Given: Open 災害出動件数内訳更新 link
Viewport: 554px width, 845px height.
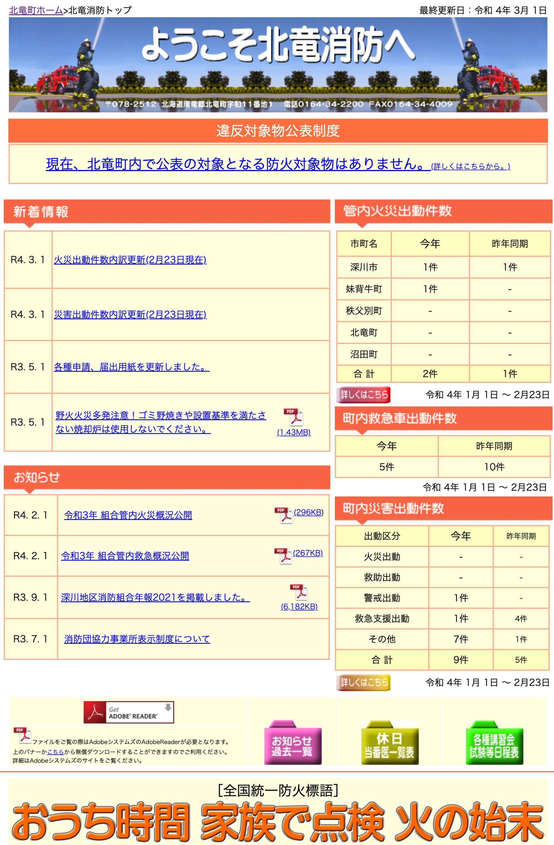Looking at the screenshot, I should point(130,314).
